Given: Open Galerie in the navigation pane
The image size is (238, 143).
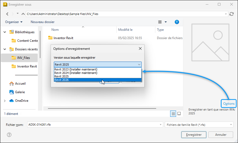Looking at the screenshot, I should click(17, 92).
